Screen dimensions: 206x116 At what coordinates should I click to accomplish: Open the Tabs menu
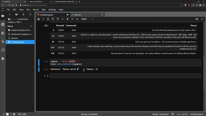coord(44,10)
